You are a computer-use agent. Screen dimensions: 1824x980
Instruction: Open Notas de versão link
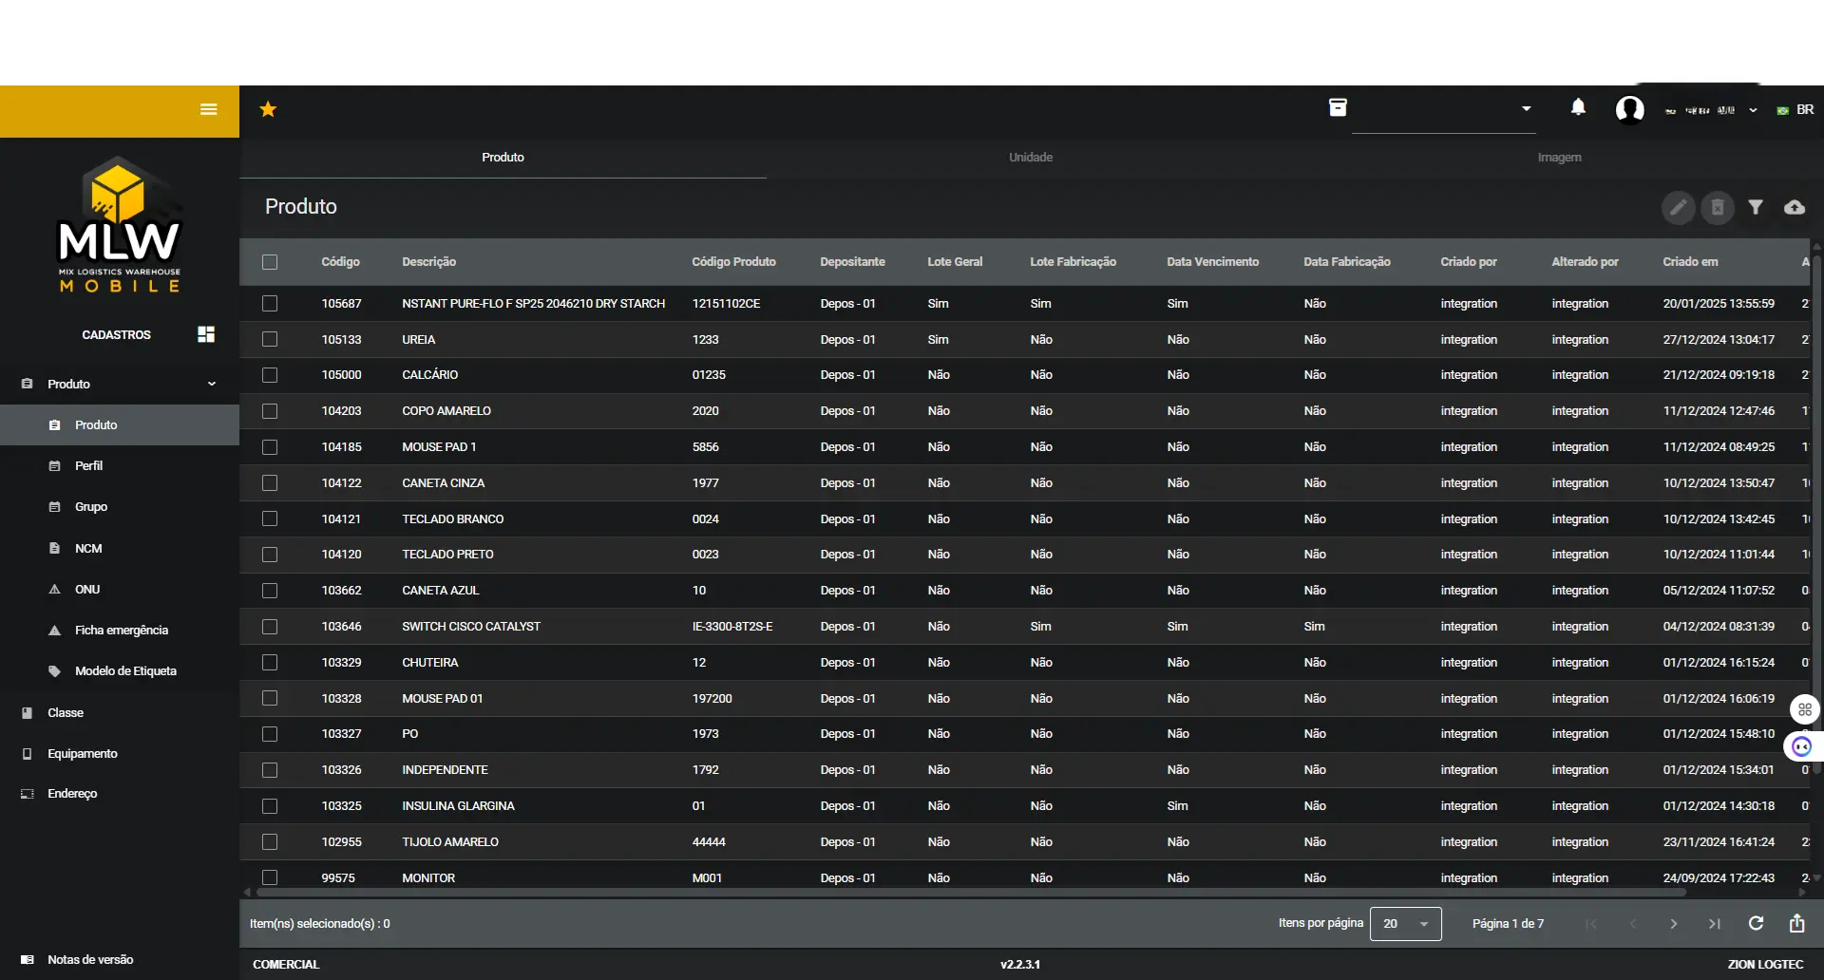pyautogui.click(x=90, y=960)
